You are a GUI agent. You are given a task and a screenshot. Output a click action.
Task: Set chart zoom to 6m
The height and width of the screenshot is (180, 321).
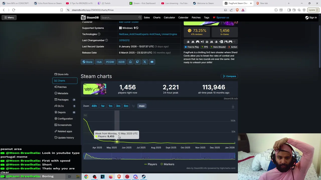tap(126, 106)
